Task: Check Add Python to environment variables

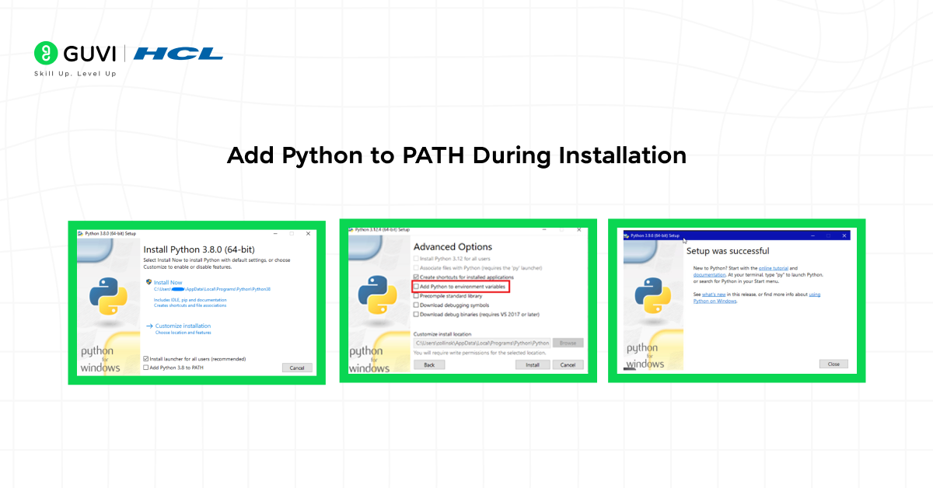Action: (416, 288)
